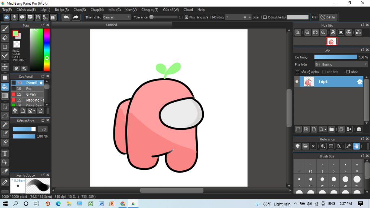Screen dimensions: 370x208
Task: Open the Lớp(L) menu
Action: click(x=45, y=10)
